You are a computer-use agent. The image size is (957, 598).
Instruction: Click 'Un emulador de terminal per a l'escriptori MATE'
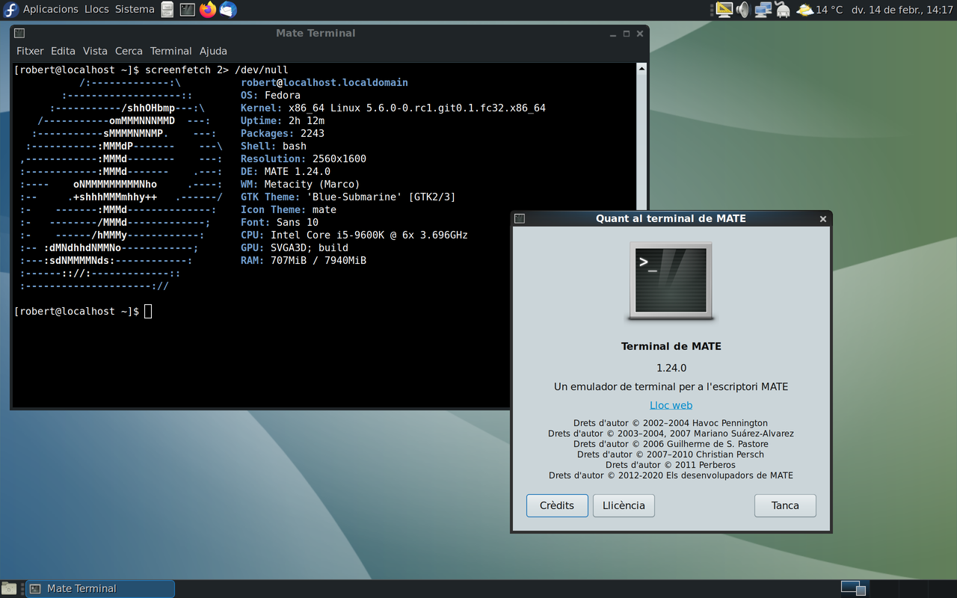[671, 386]
